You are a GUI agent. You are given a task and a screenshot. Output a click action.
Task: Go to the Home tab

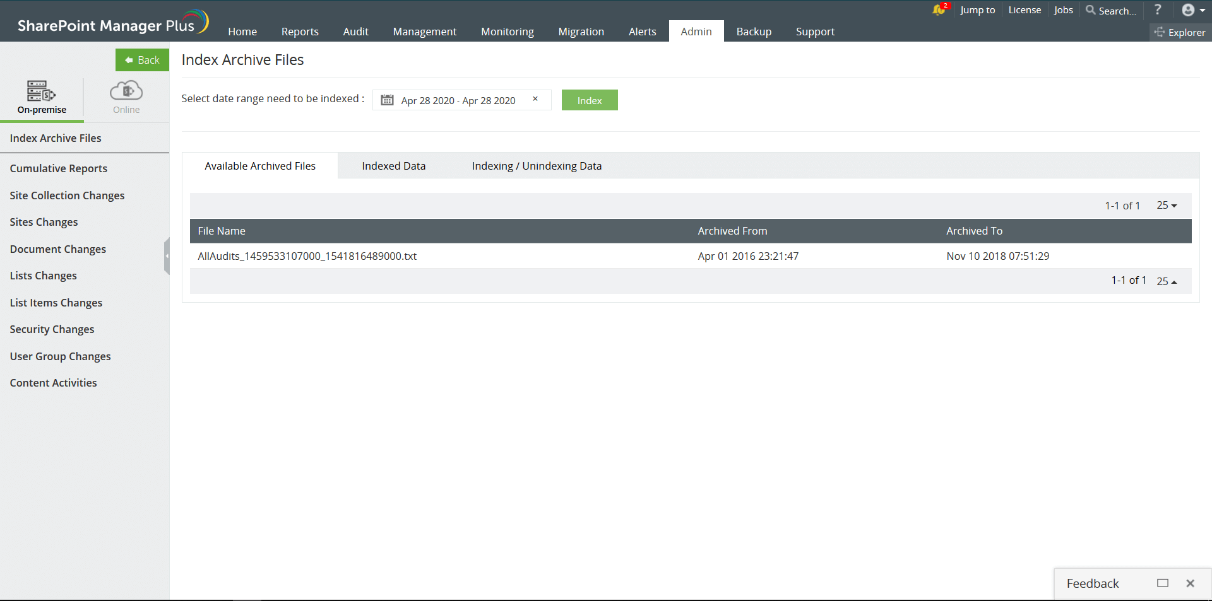(x=242, y=32)
